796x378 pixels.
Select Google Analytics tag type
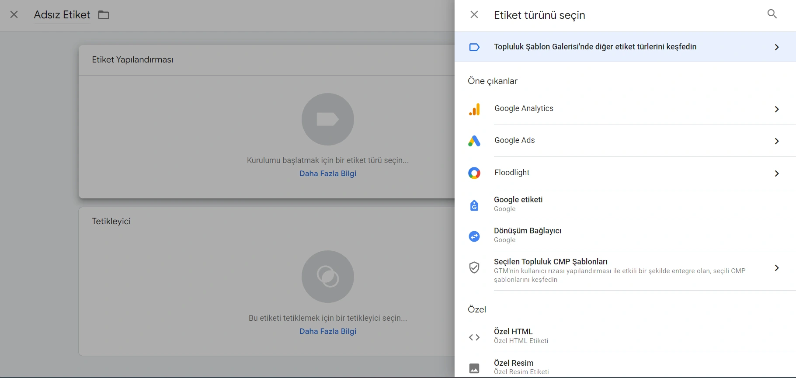(625, 109)
